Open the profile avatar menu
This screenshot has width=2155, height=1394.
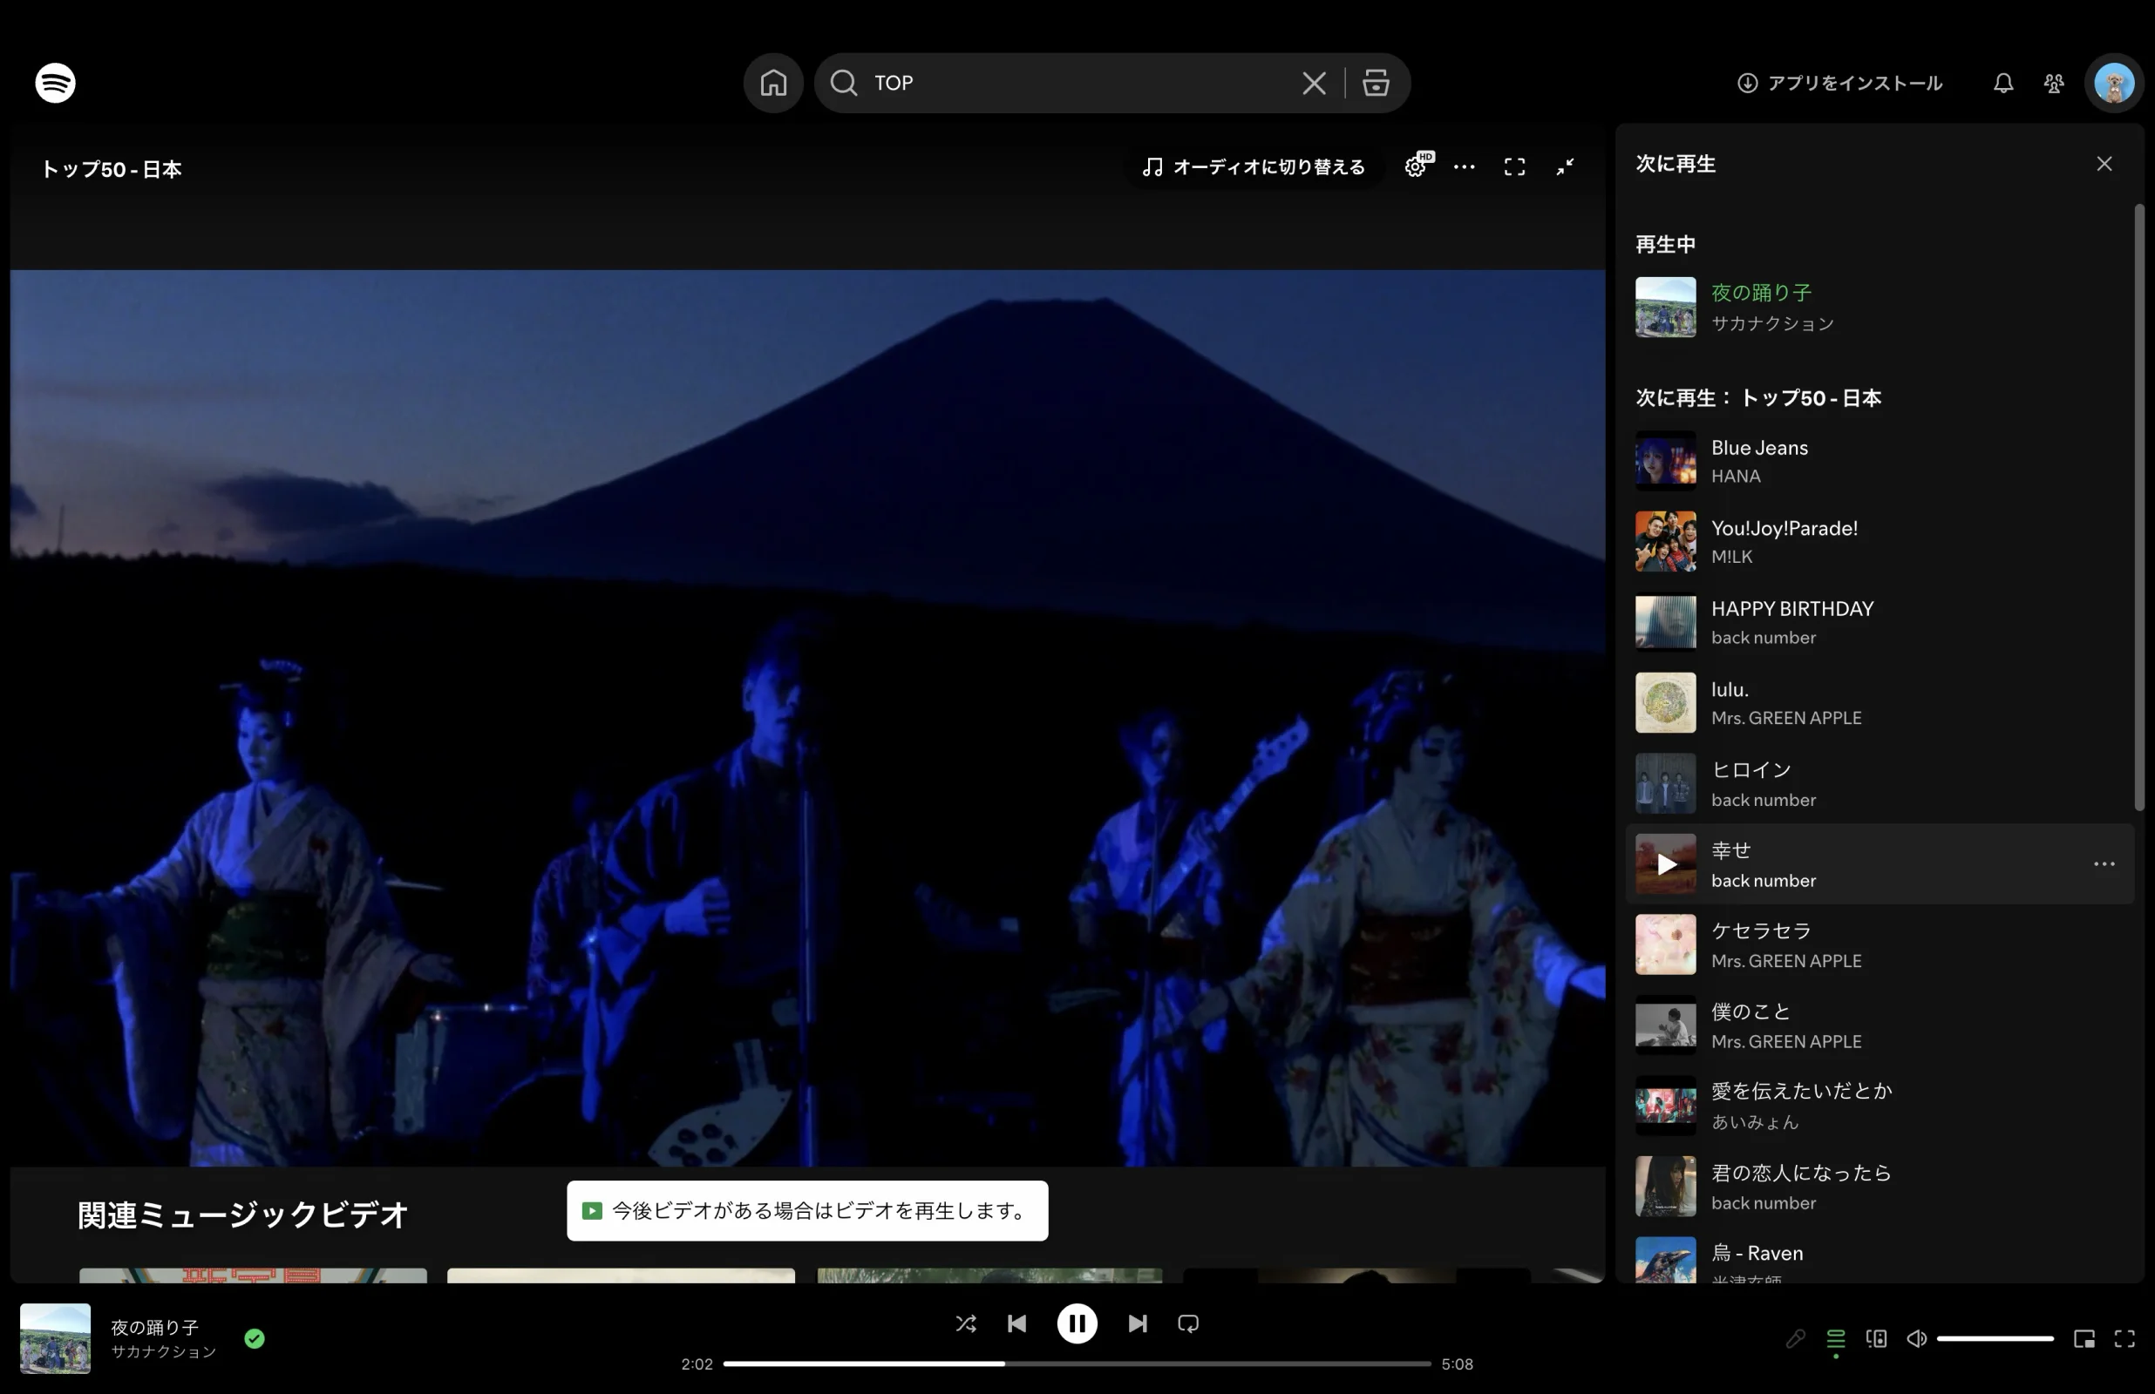click(x=2113, y=83)
